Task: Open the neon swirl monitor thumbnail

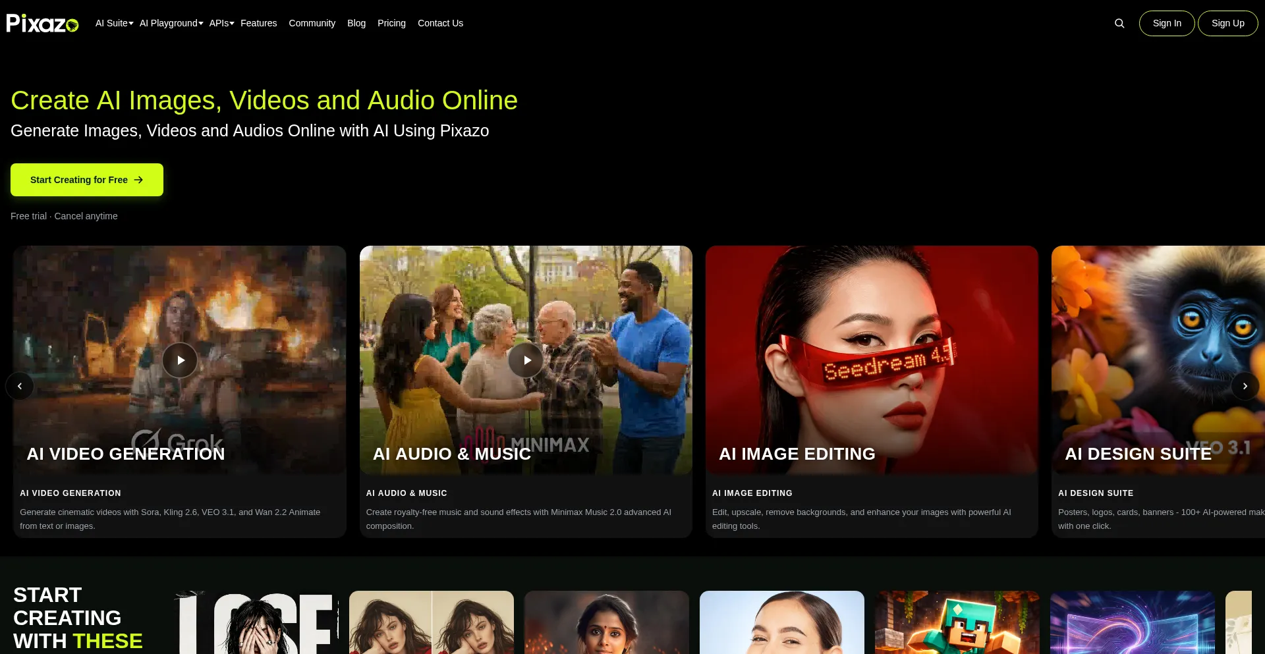Action: [1133, 622]
